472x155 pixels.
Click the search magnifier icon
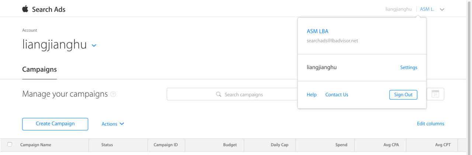219,94
